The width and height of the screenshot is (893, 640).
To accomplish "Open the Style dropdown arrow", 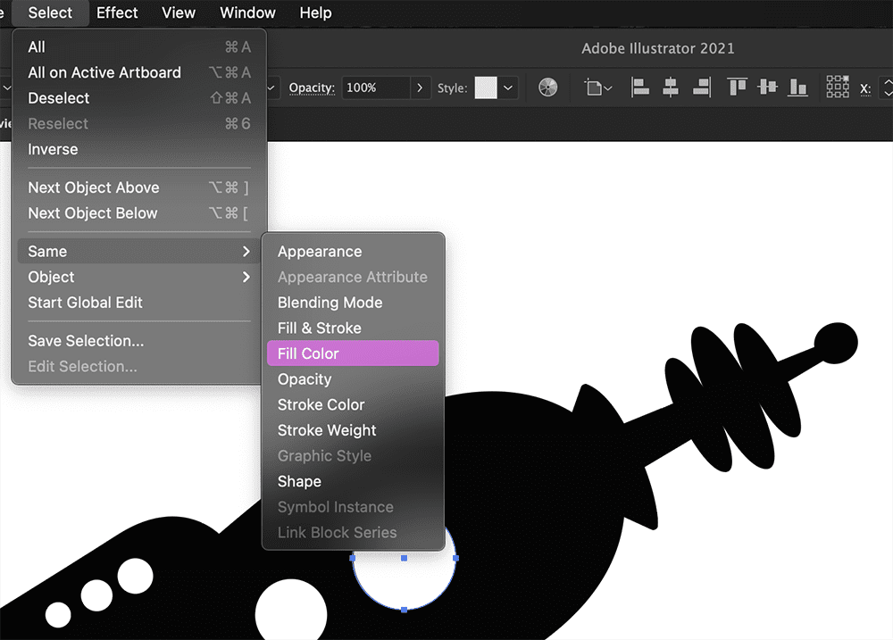I will pos(508,87).
